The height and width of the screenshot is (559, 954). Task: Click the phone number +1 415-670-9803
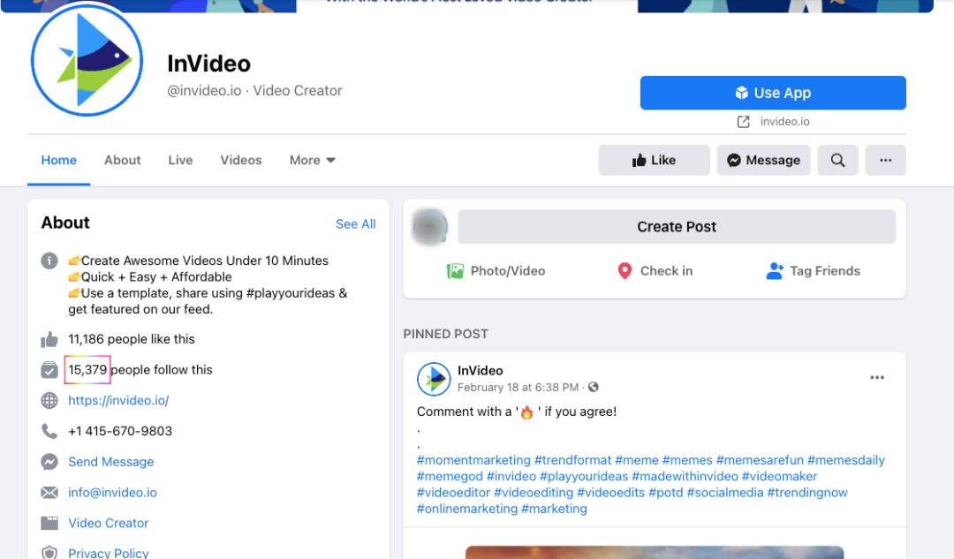(120, 431)
